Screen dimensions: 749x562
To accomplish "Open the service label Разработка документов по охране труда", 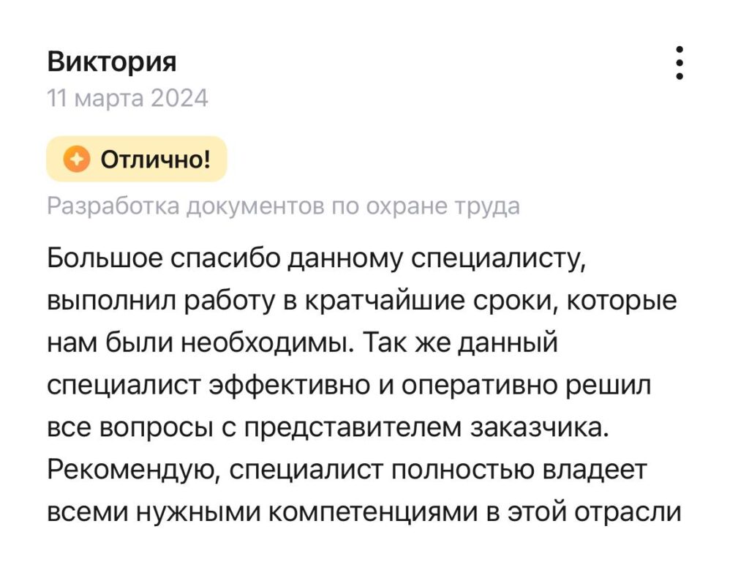I will (x=283, y=206).
